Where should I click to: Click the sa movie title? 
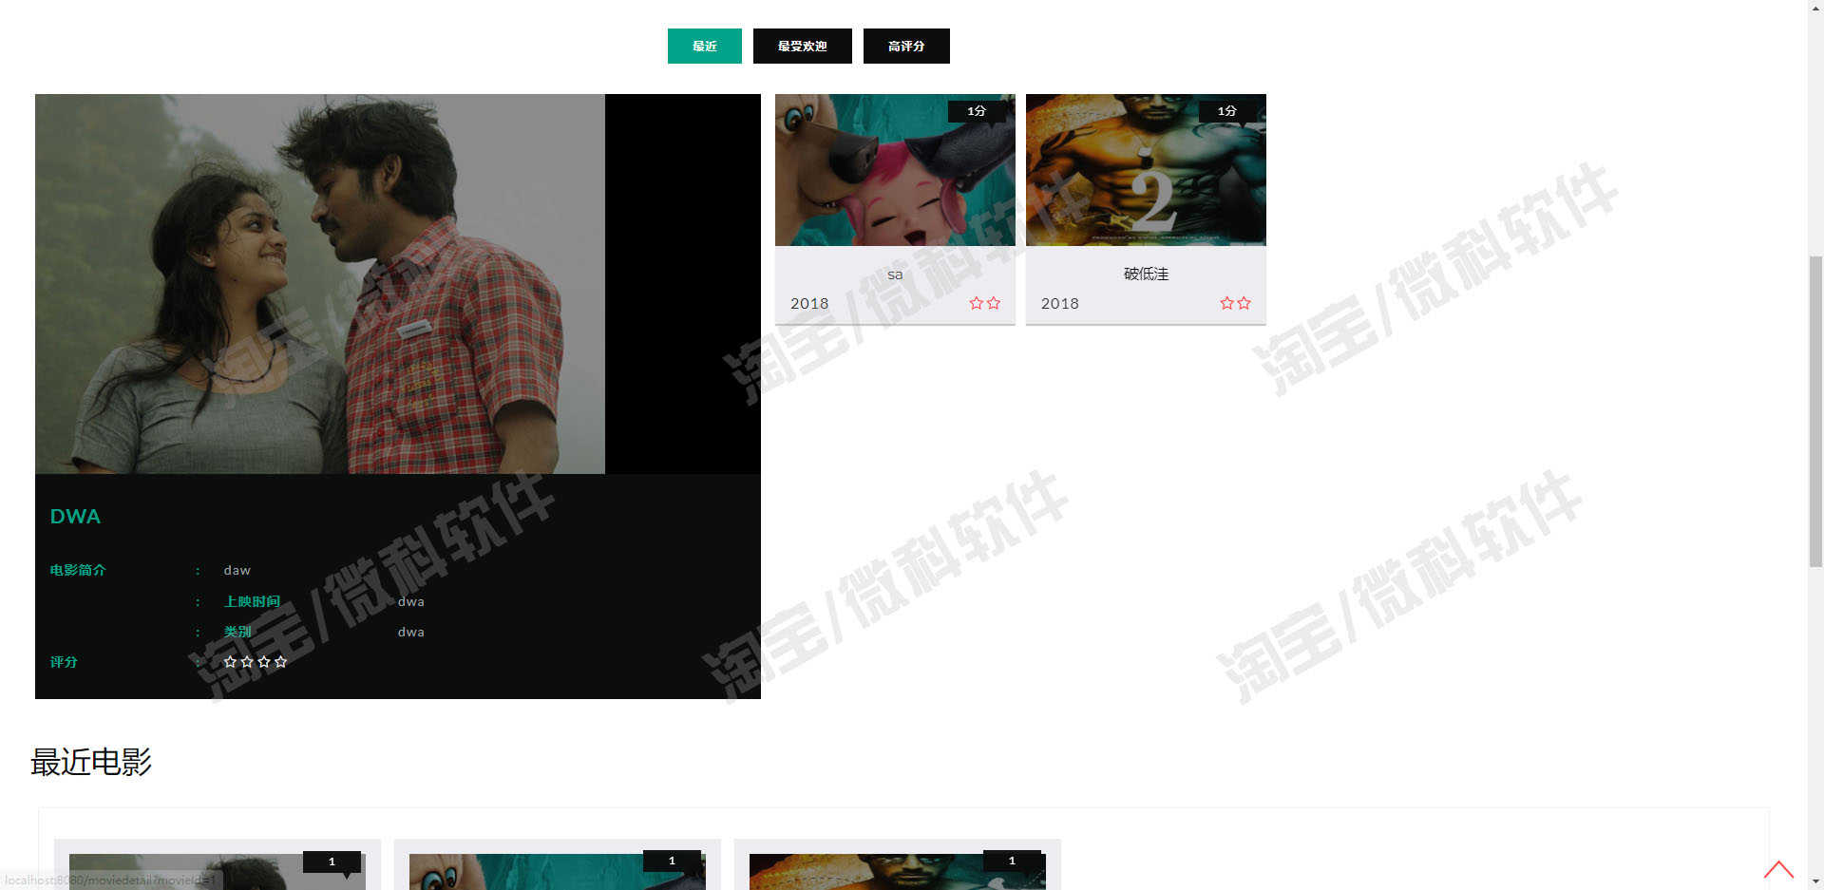tap(895, 275)
